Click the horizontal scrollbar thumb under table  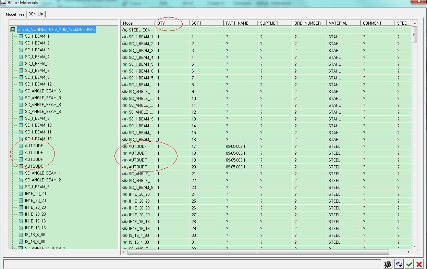(258, 252)
